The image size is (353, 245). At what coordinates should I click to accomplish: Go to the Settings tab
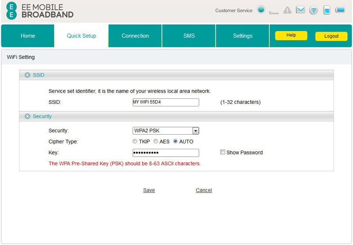[242, 36]
